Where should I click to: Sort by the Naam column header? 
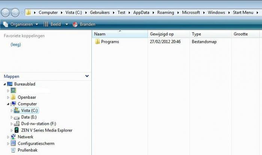[x=120, y=34]
